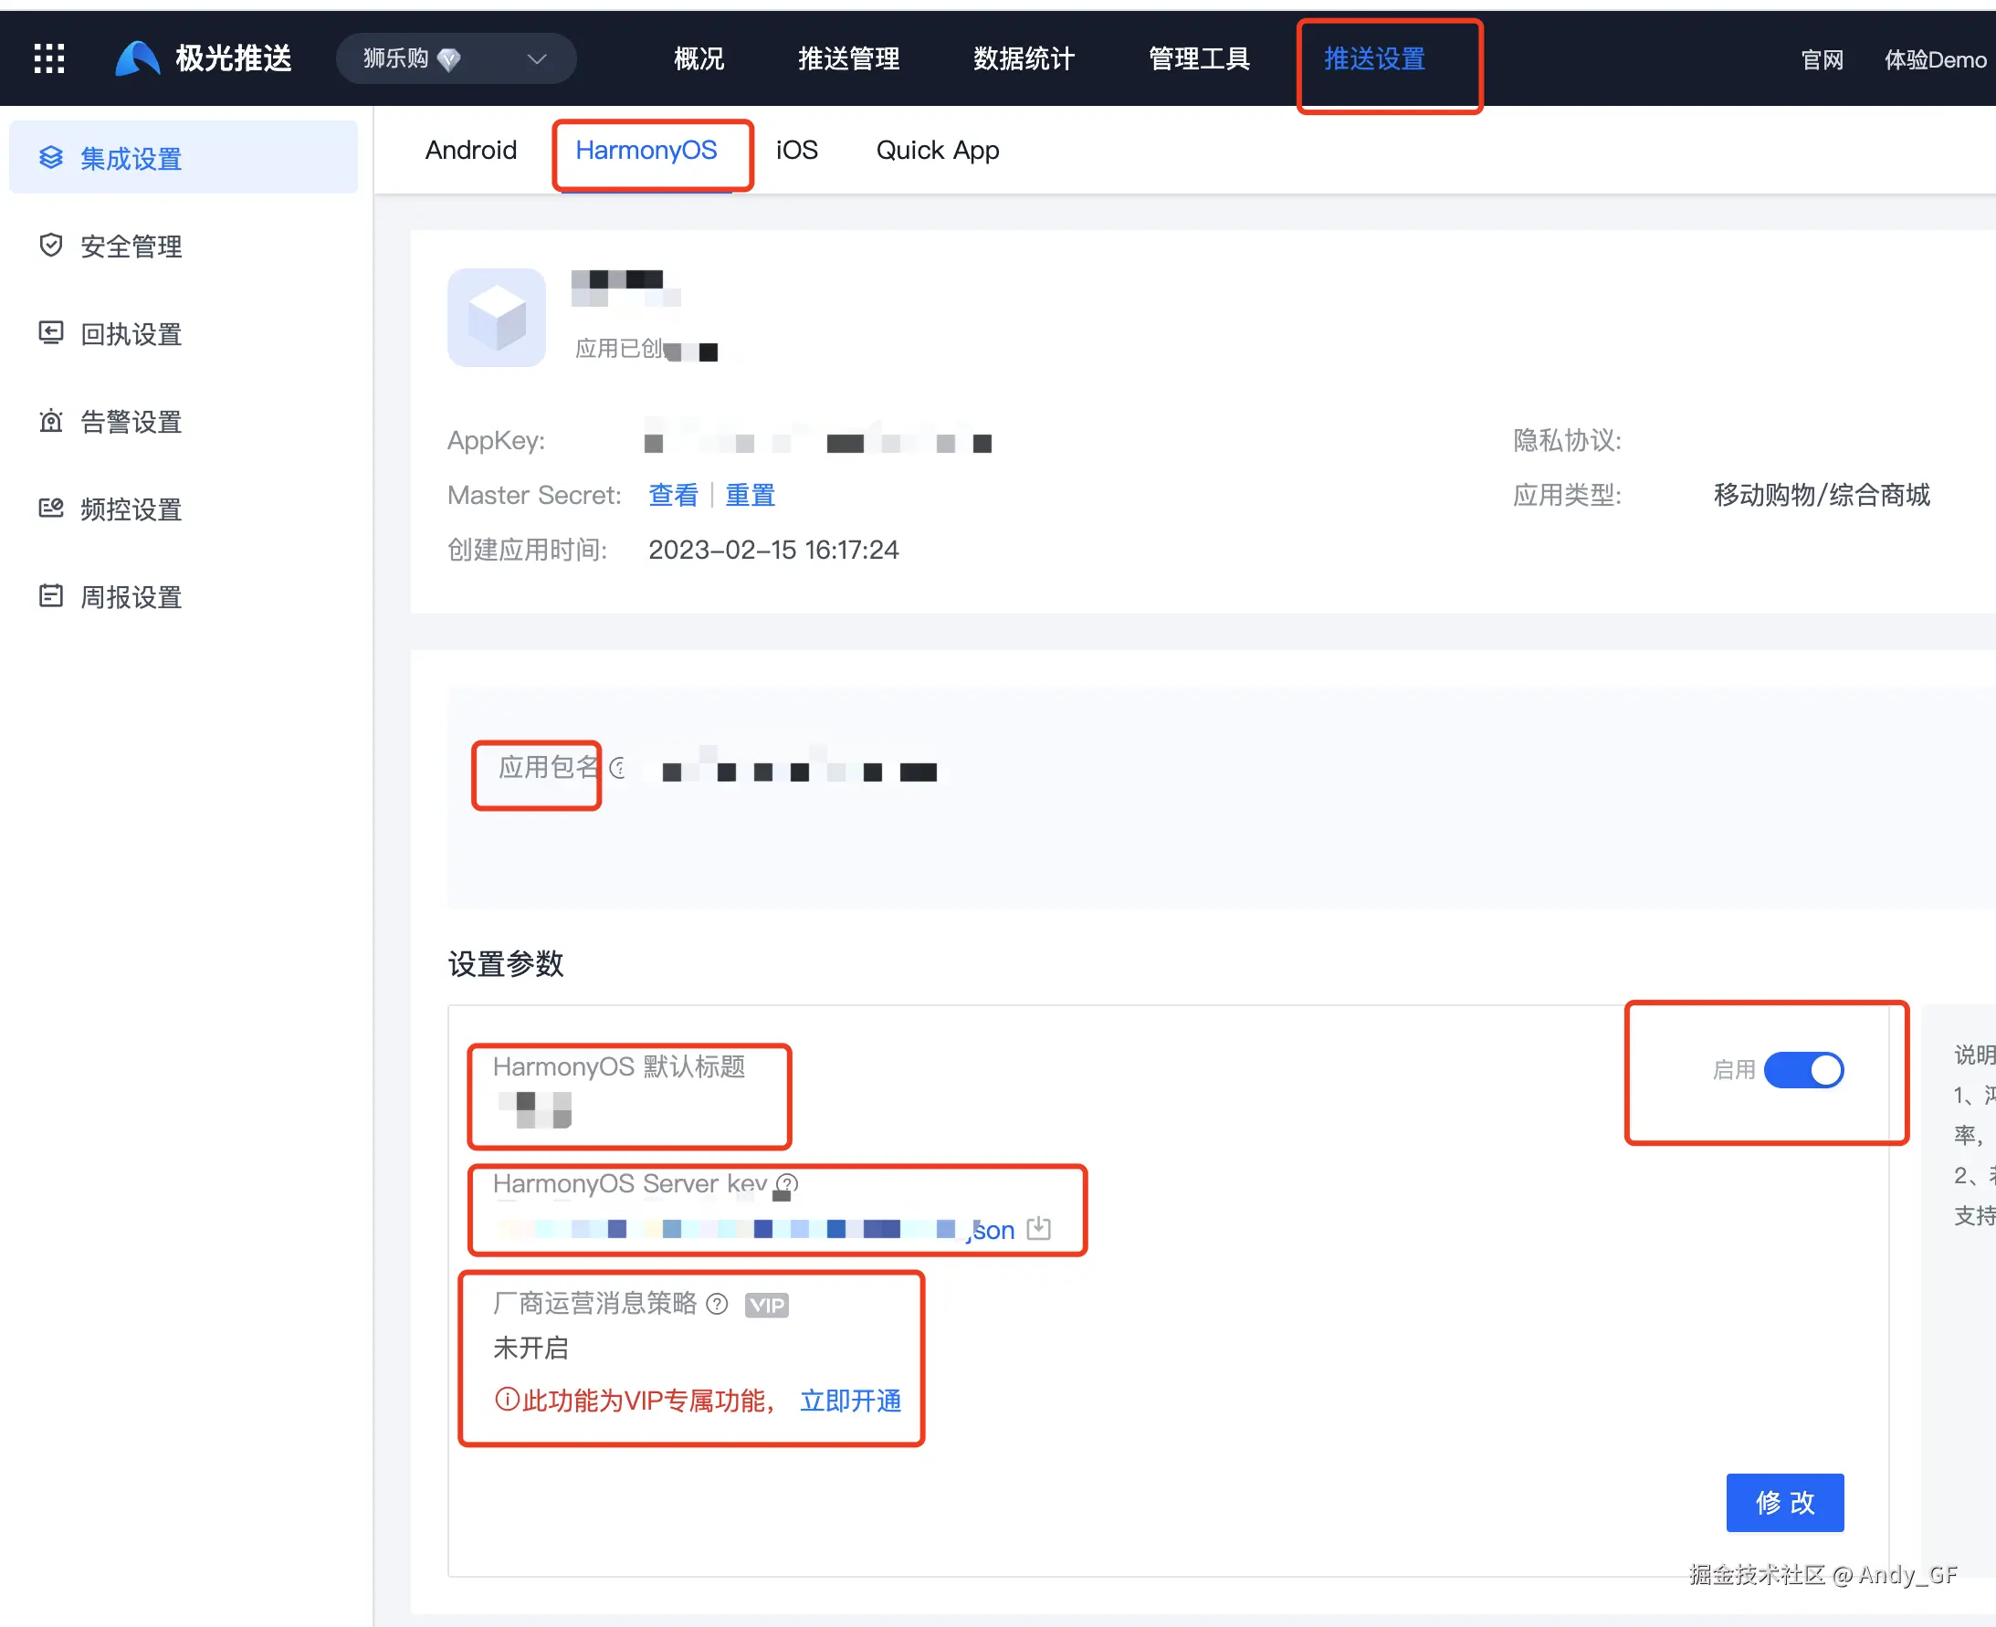Click the 安全管理 shield icon
Image resolution: width=1996 pixels, height=1627 pixels.
(51, 246)
